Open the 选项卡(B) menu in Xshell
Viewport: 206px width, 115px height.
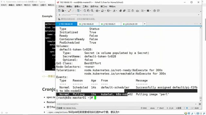click(94, 6)
